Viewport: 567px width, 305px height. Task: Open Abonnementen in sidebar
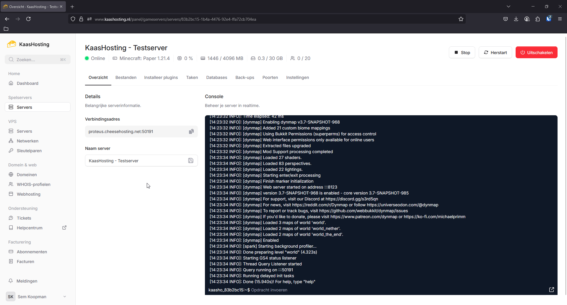[x=38, y=252]
